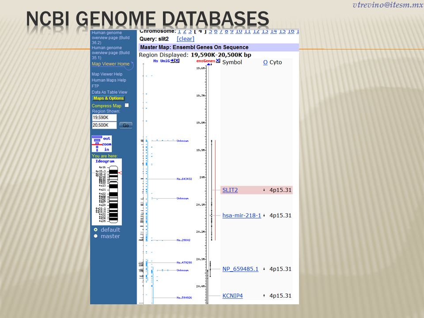This screenshot has height=318, width=424.
Task: Click the 'NCBI Genome Databases' slide title
Action: (x=148, y=19)
